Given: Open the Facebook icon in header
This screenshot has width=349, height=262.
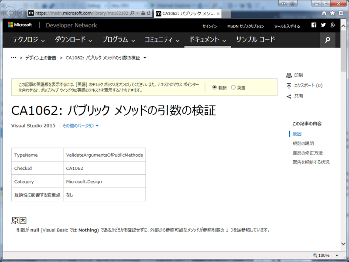Looking at the screenshot, I should (314, 25).
